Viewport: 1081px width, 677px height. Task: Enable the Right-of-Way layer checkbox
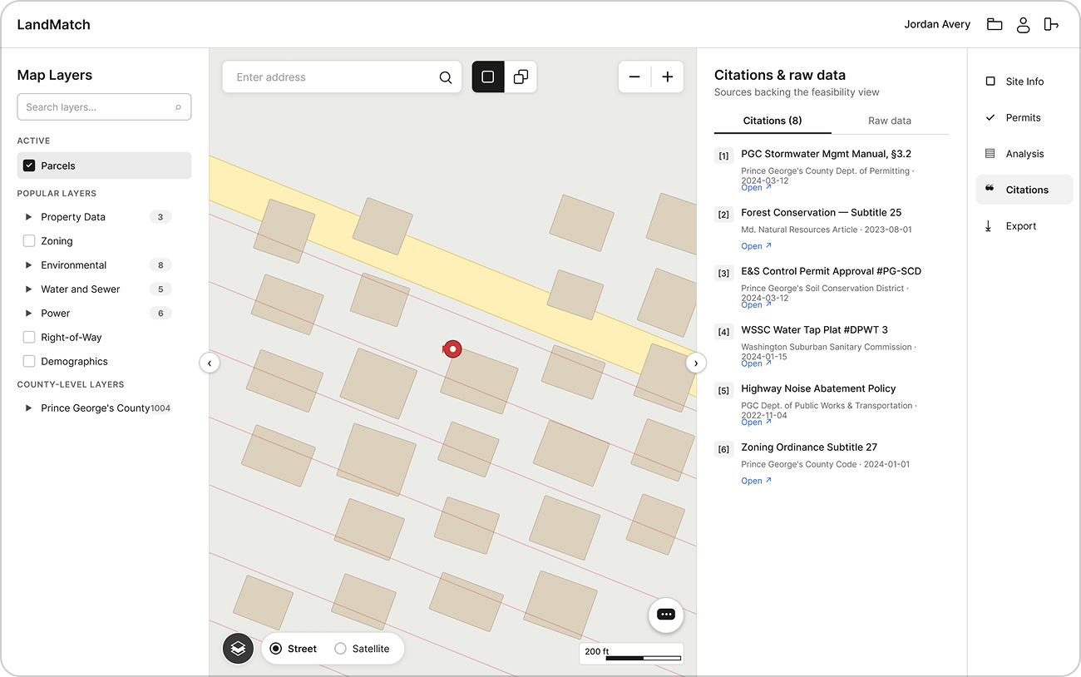(x=29, y=338)
